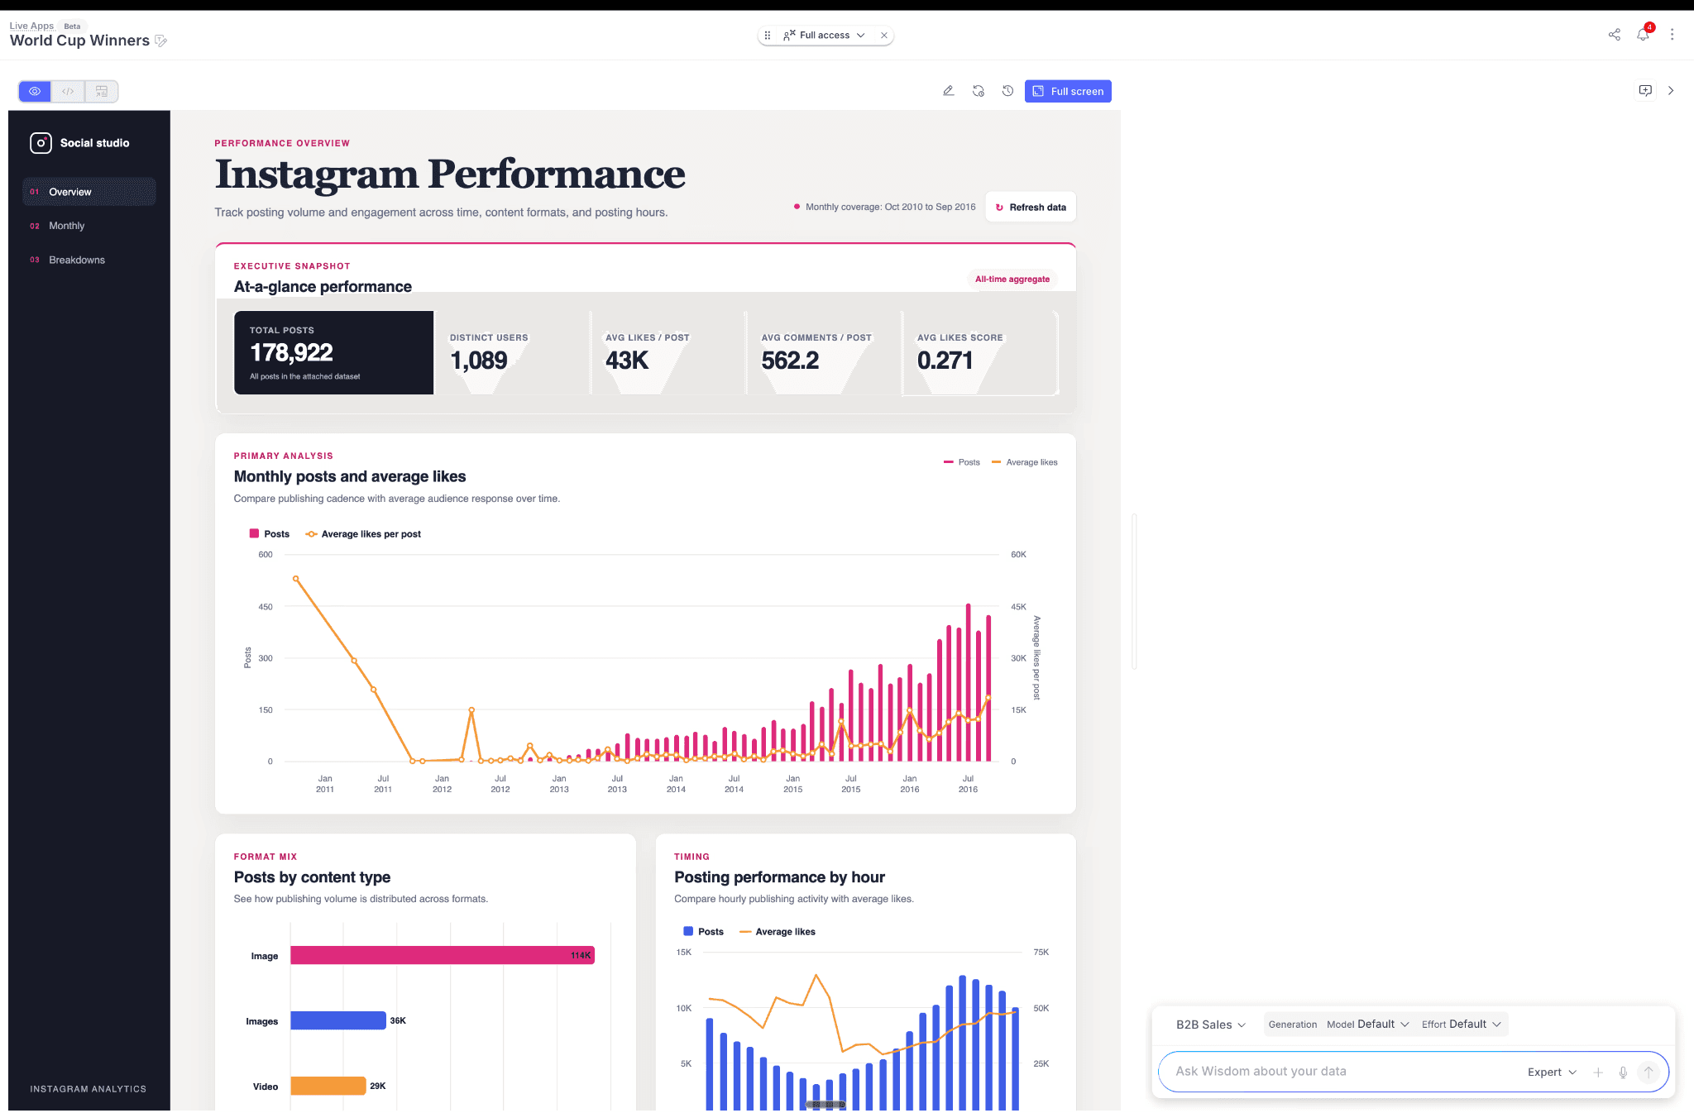The image size is (1694, 1113).
Task: Switch to the preview eye view mode
Action: [35, 91]
